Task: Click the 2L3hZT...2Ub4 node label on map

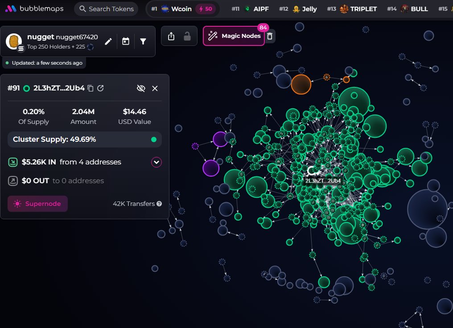Action: coord(323,181)
